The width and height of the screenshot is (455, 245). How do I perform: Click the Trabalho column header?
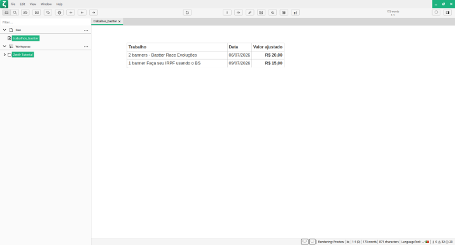point(177,47)
